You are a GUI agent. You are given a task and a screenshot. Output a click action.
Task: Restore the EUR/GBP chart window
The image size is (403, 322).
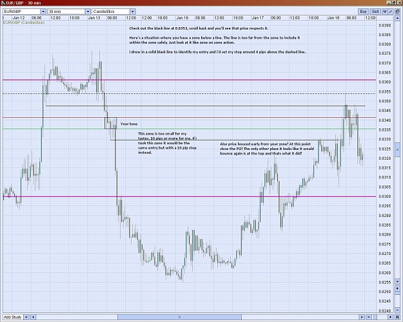click(394, 3)
